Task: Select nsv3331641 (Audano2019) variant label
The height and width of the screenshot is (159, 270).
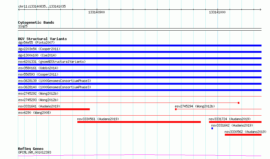Action: pyautogui.click(x=39, y=106)
